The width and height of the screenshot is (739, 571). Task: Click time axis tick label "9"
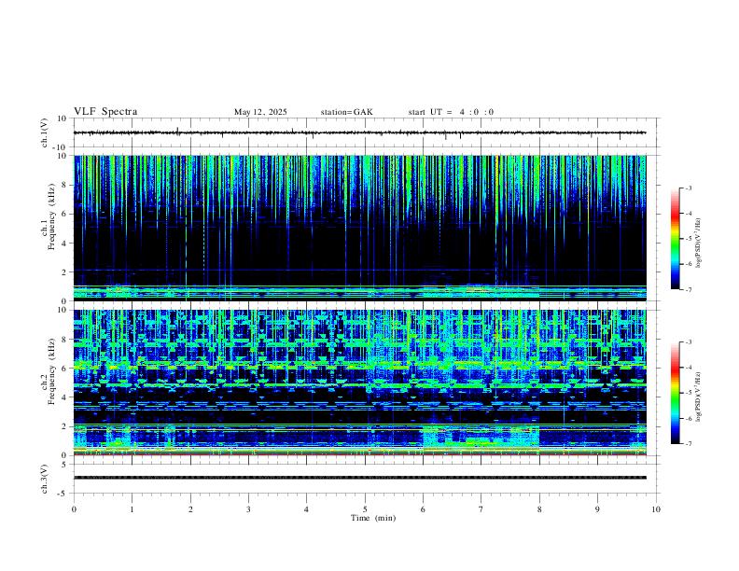pyautogui.click(x=597, y=509)
